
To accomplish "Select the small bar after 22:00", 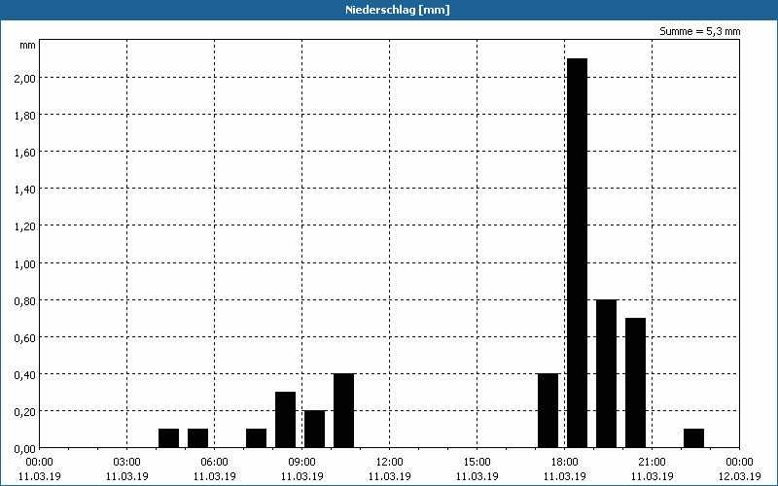I will (693, 438).
